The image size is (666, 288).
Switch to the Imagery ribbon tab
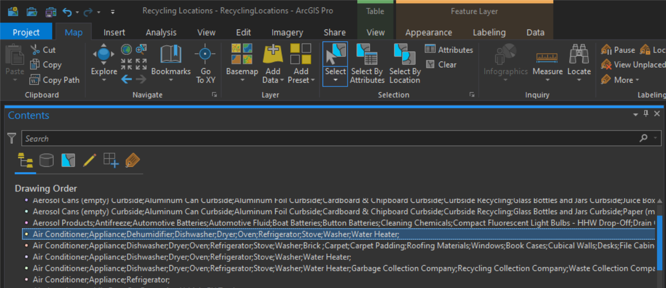pyautogui.click(x=287, y=32)
